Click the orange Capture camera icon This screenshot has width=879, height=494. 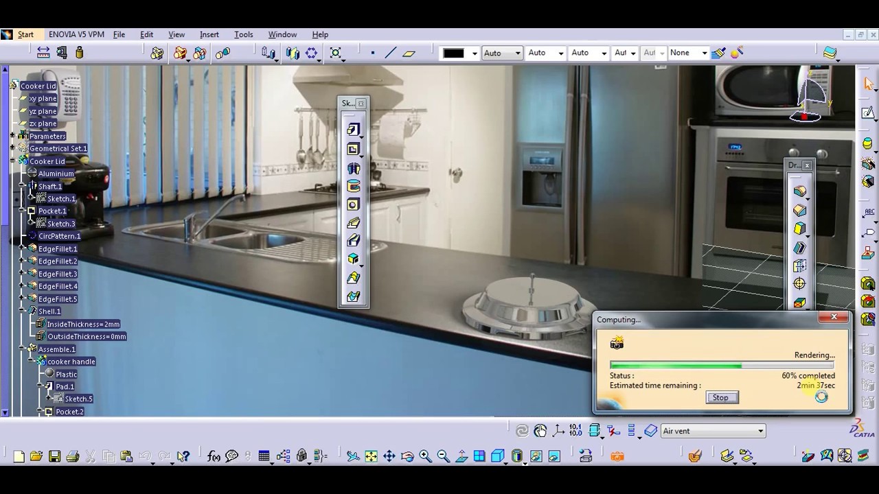[617, 456]
